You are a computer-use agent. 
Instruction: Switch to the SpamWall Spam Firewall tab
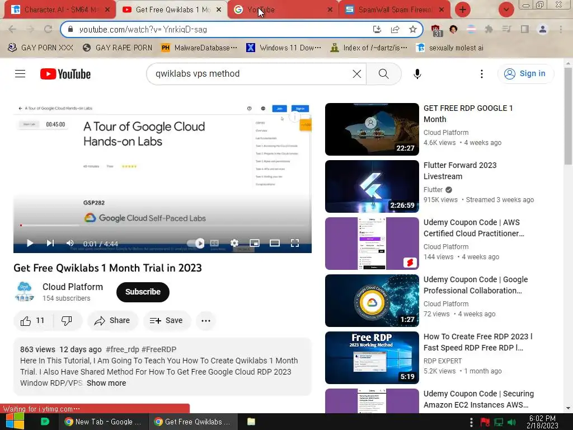click(394, 10)
